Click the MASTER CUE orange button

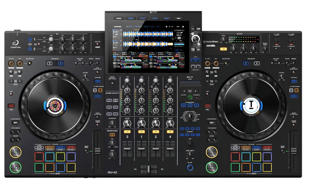223,49
